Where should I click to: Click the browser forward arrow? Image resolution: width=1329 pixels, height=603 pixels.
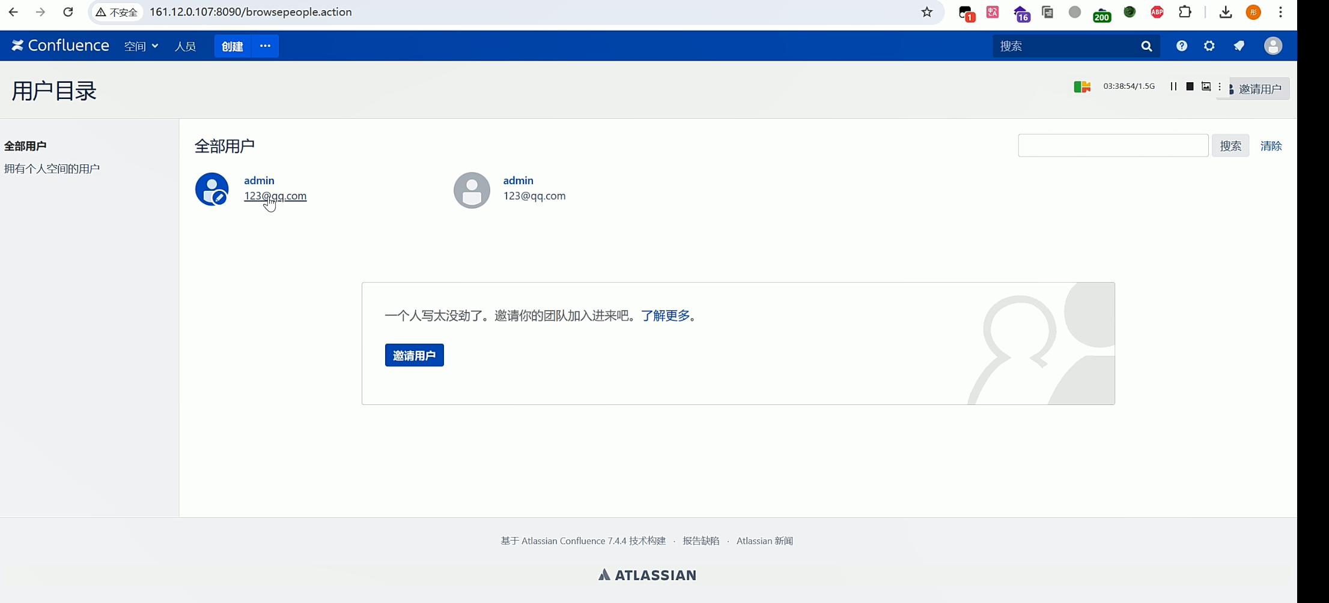point(40,12)
